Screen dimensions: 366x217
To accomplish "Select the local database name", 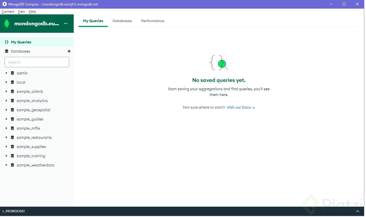I will pos(21,82).
